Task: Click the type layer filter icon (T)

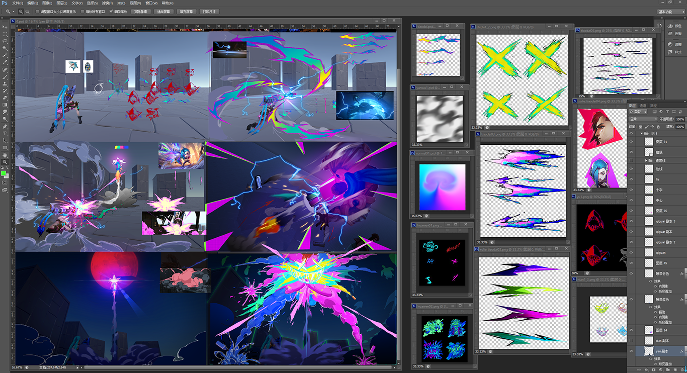Action: pos(667,112)
